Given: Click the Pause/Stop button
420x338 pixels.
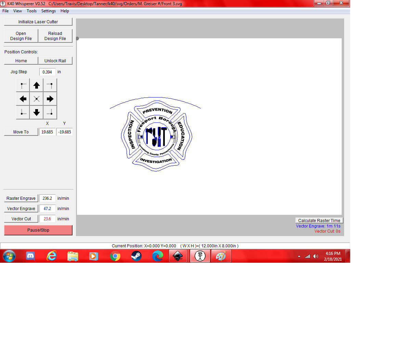Looking at the screenshot, I should point(38,230).
